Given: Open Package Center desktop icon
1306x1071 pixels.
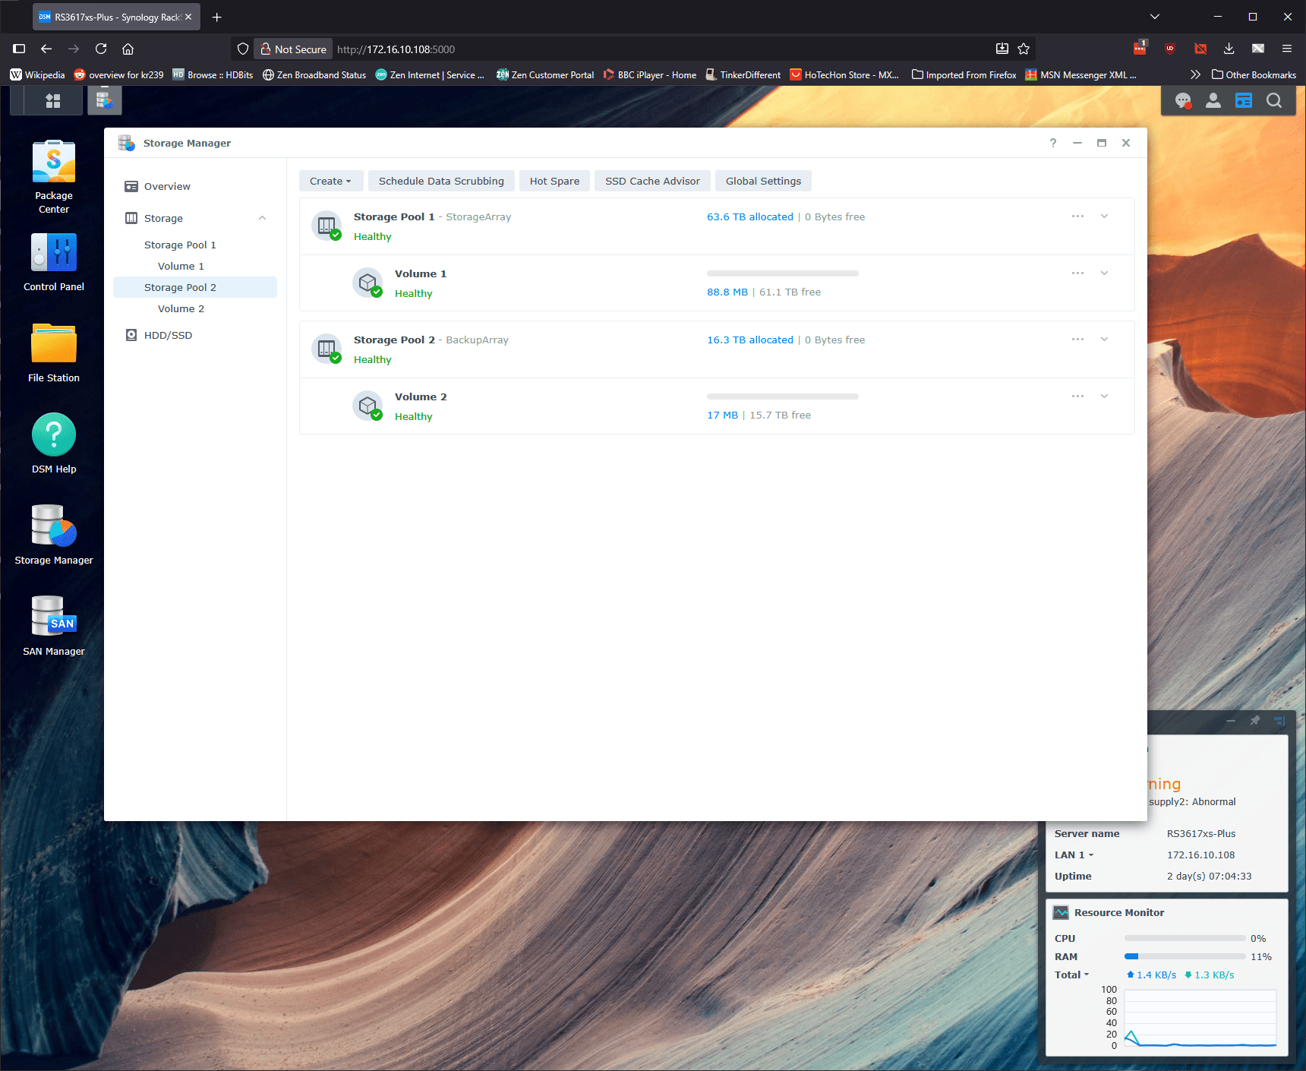Looking at the screenshot, I should (x=54, y=177).
